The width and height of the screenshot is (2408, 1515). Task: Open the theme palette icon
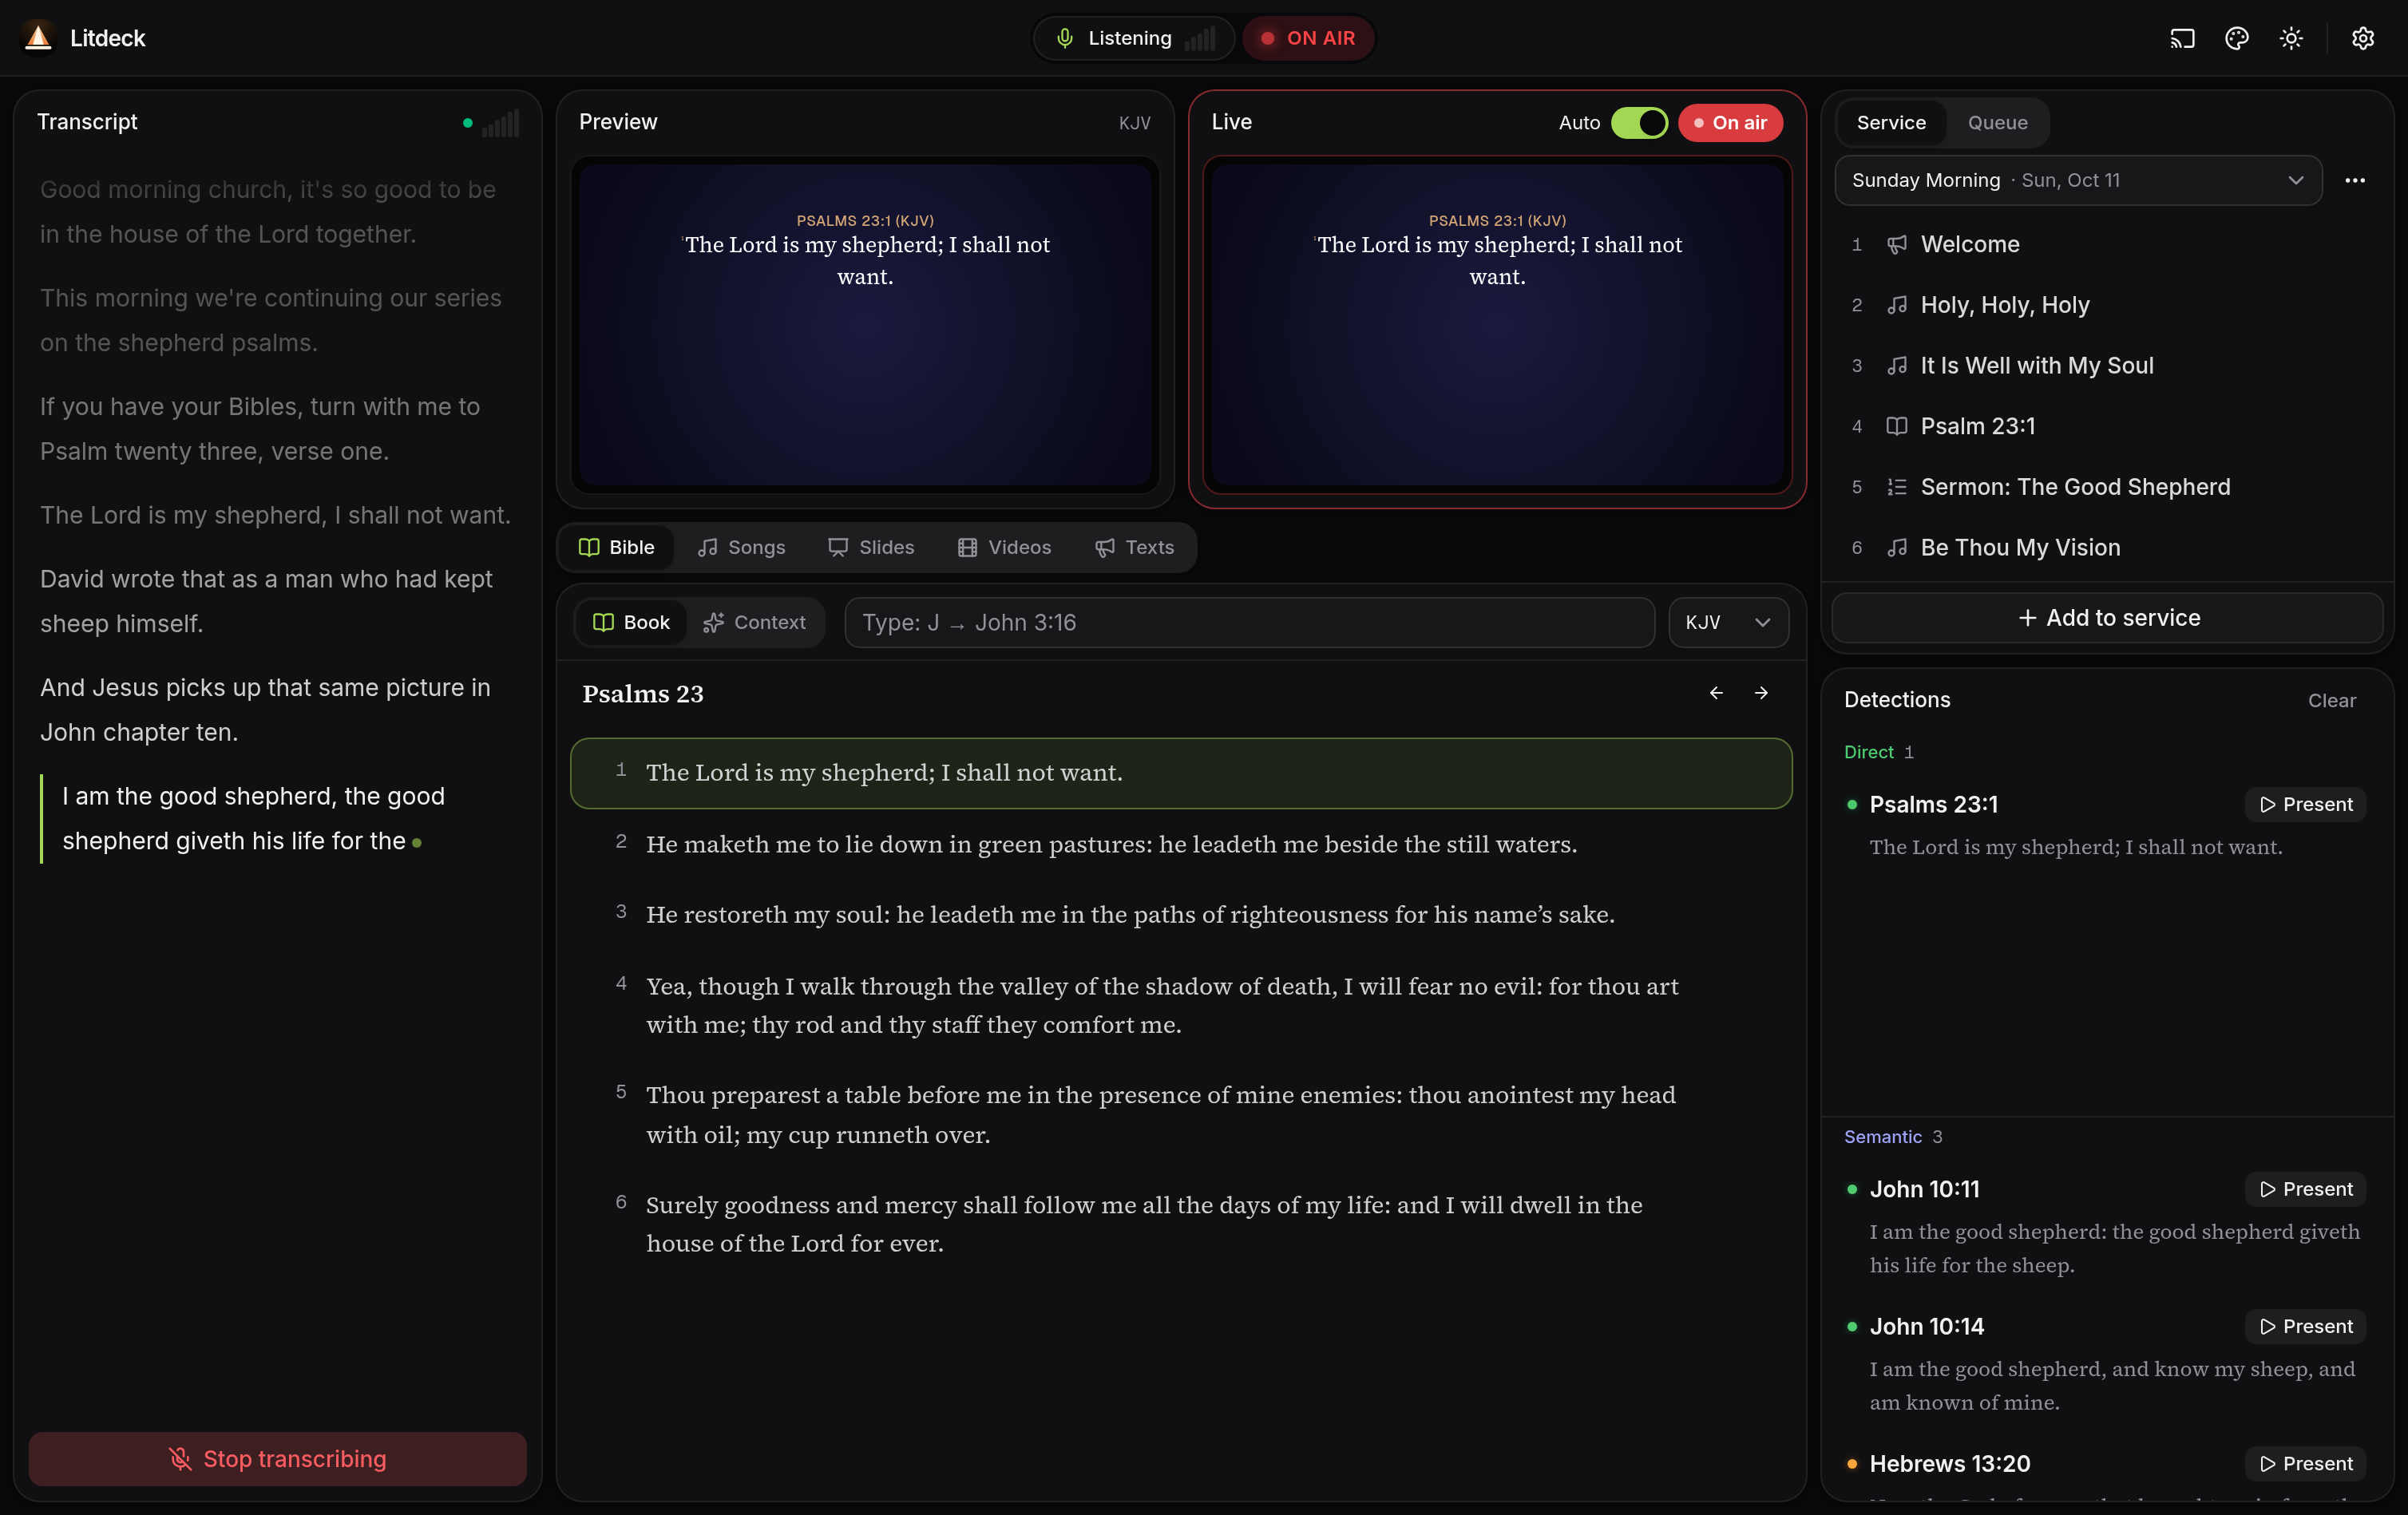point(2237,38)
